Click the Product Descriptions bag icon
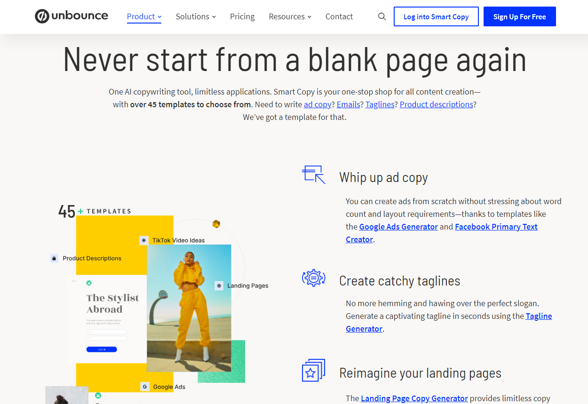This screenshot has height=404, width=588. 54,258
